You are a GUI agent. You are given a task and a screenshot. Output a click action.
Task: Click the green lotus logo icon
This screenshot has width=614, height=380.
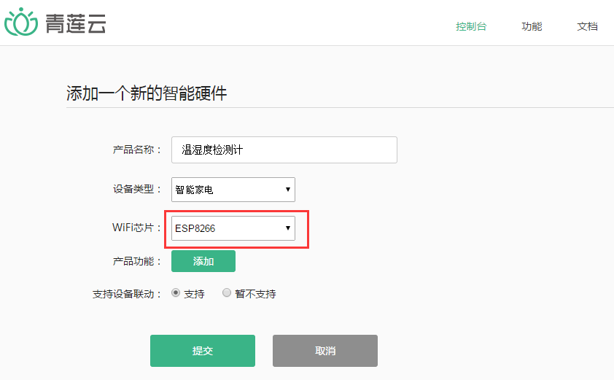click(x=21, y=22)
